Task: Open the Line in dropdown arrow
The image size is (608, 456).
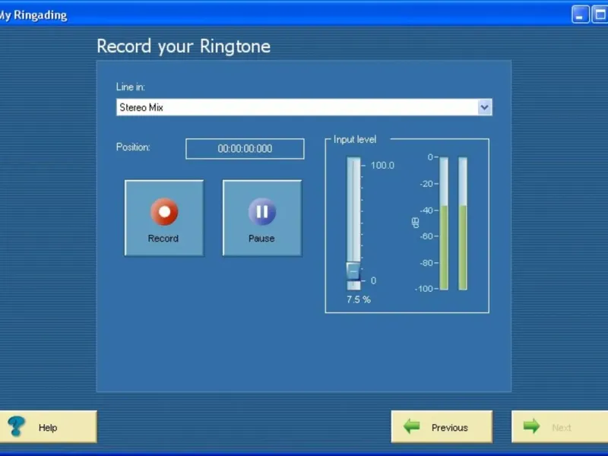Action: point(484,107)
